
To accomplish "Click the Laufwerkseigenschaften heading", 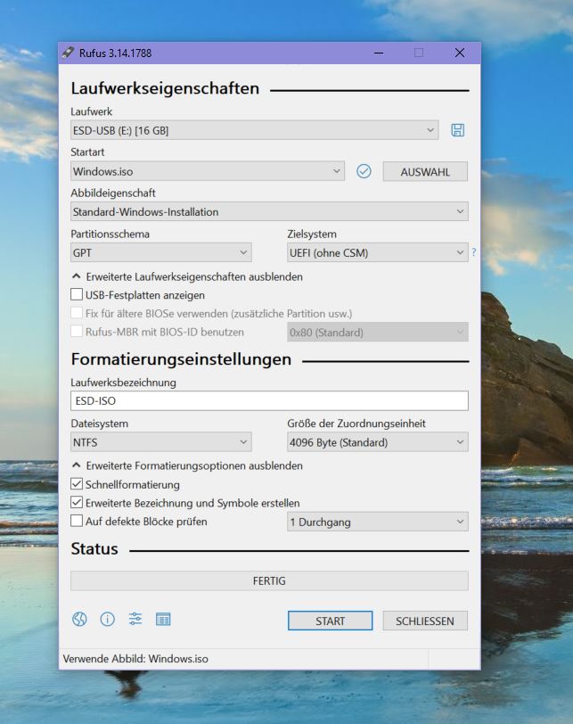I will [x=165, y=88].
